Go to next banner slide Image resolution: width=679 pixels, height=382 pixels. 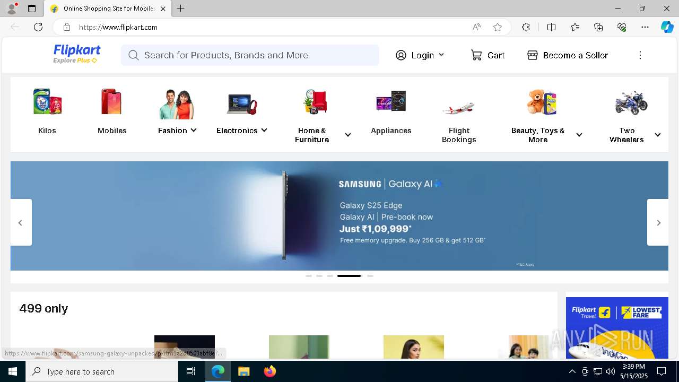(658, 222)
